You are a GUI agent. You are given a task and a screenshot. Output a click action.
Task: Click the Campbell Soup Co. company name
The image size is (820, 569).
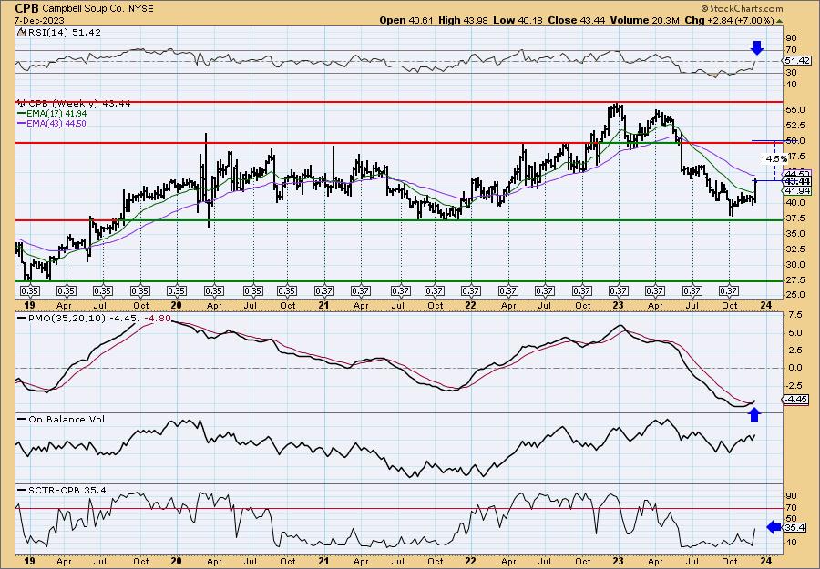tap(84, 9)
